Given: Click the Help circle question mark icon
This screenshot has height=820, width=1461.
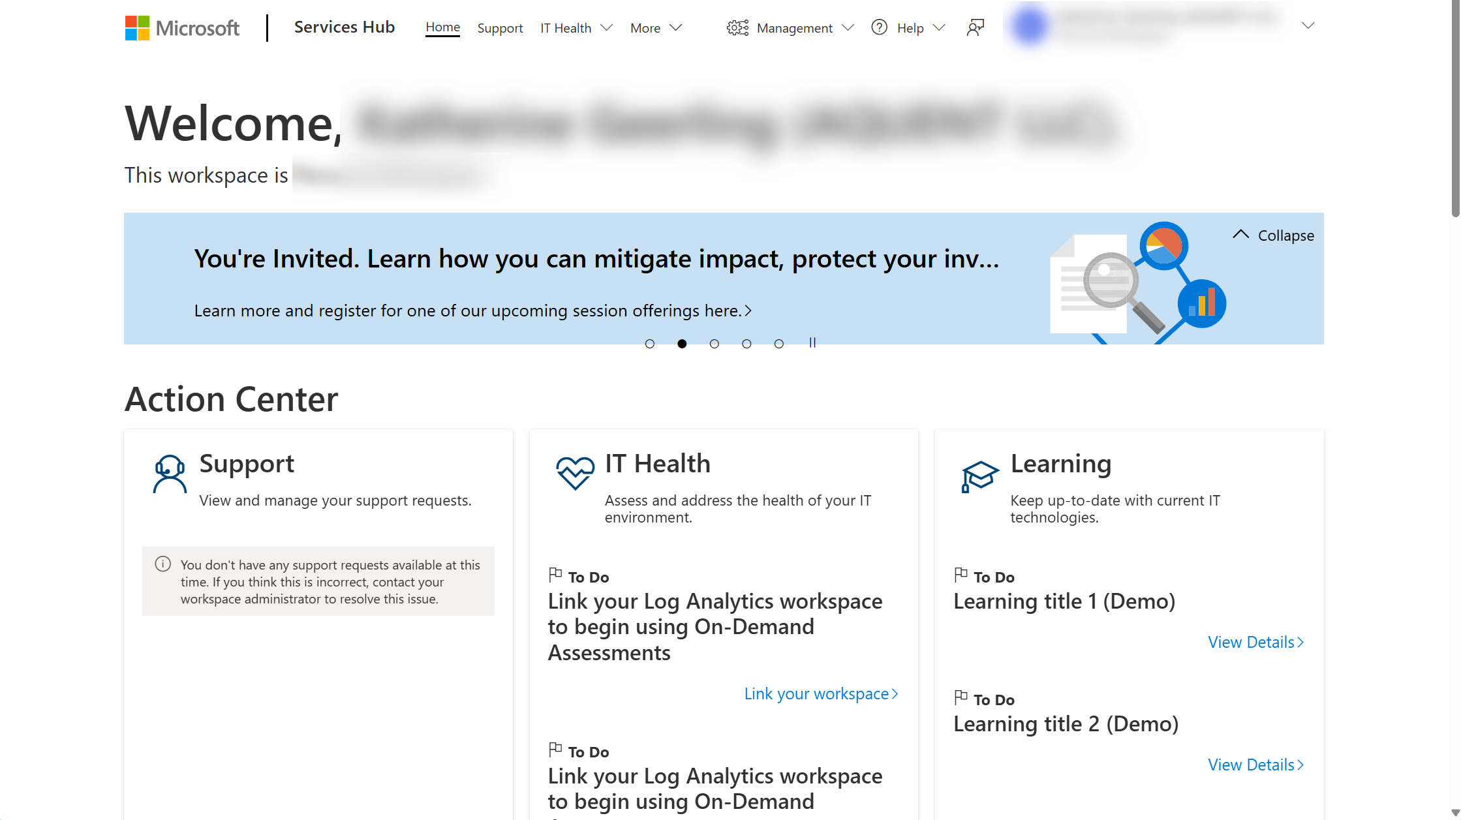Looking at the screenshot, I should (880, 27).
